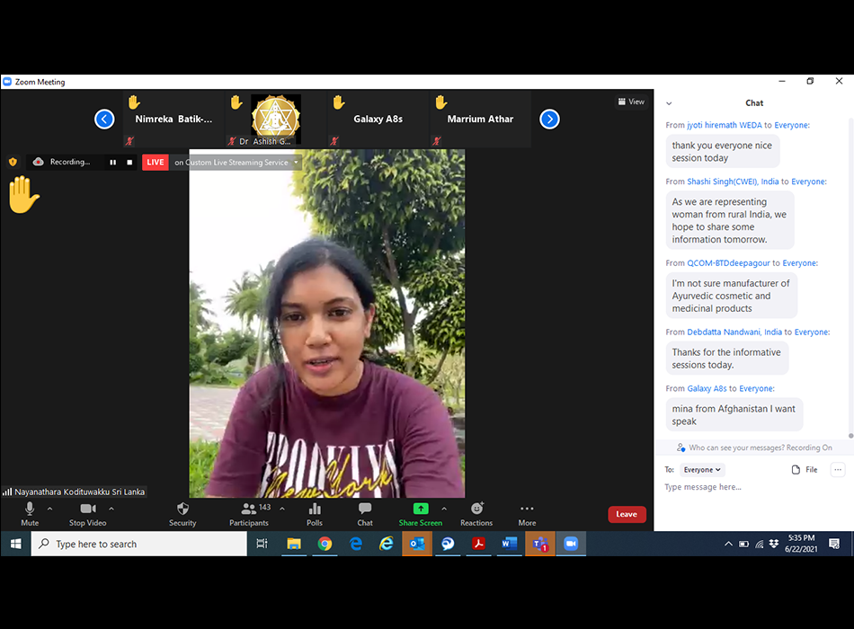Open Microsoft Word from taskbar
854x629 pixels.
click(509, 544)
